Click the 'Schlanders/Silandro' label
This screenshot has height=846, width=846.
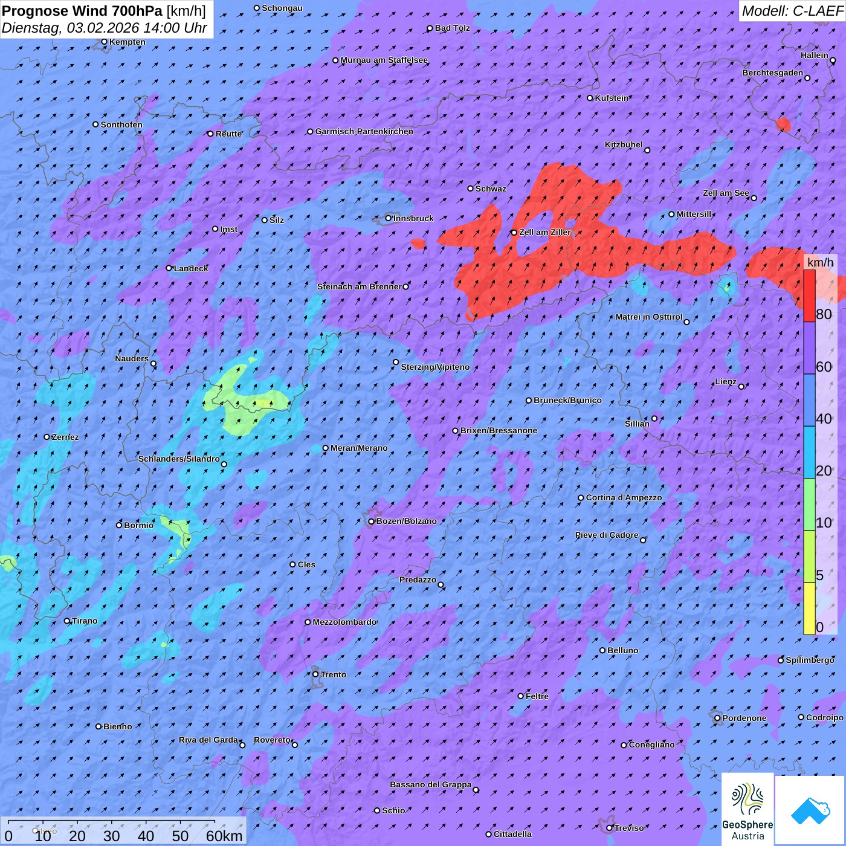(179, 459)
